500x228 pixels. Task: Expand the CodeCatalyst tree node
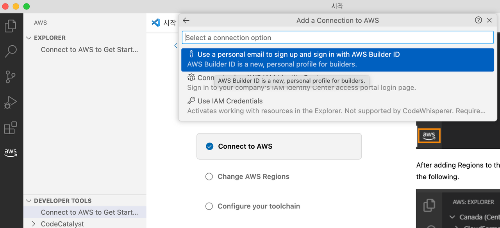(34, 224)
